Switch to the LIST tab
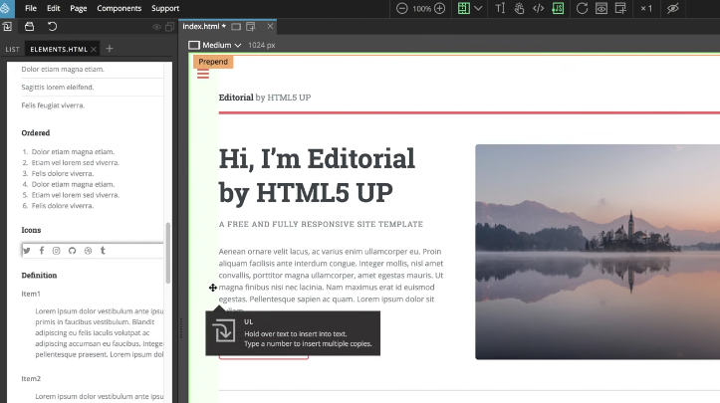Screen dimensions: 720x403 point(12,49)
